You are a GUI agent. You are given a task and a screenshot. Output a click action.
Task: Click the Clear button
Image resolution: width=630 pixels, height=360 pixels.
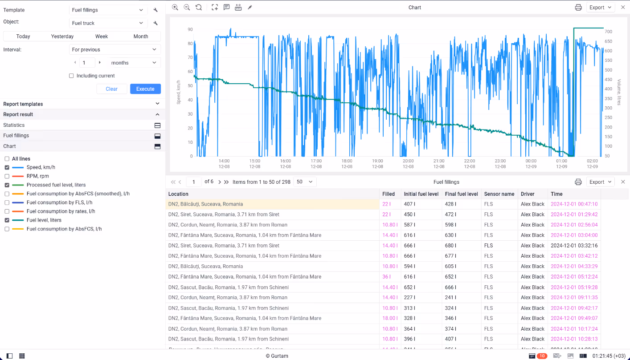click(112, 89)
